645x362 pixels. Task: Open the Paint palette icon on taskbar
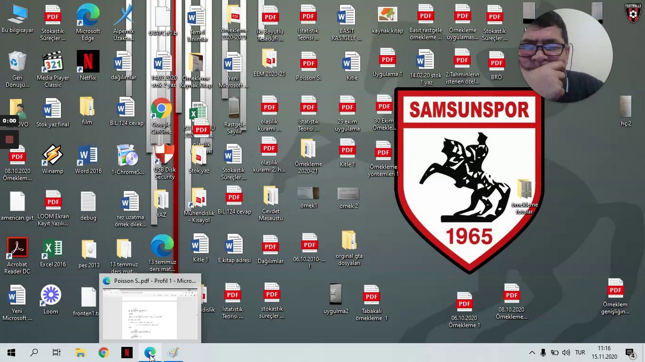173,353
